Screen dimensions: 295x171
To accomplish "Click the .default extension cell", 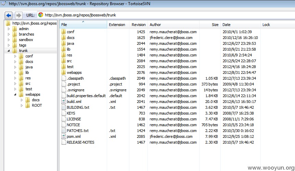I will [x=116, y=96].
